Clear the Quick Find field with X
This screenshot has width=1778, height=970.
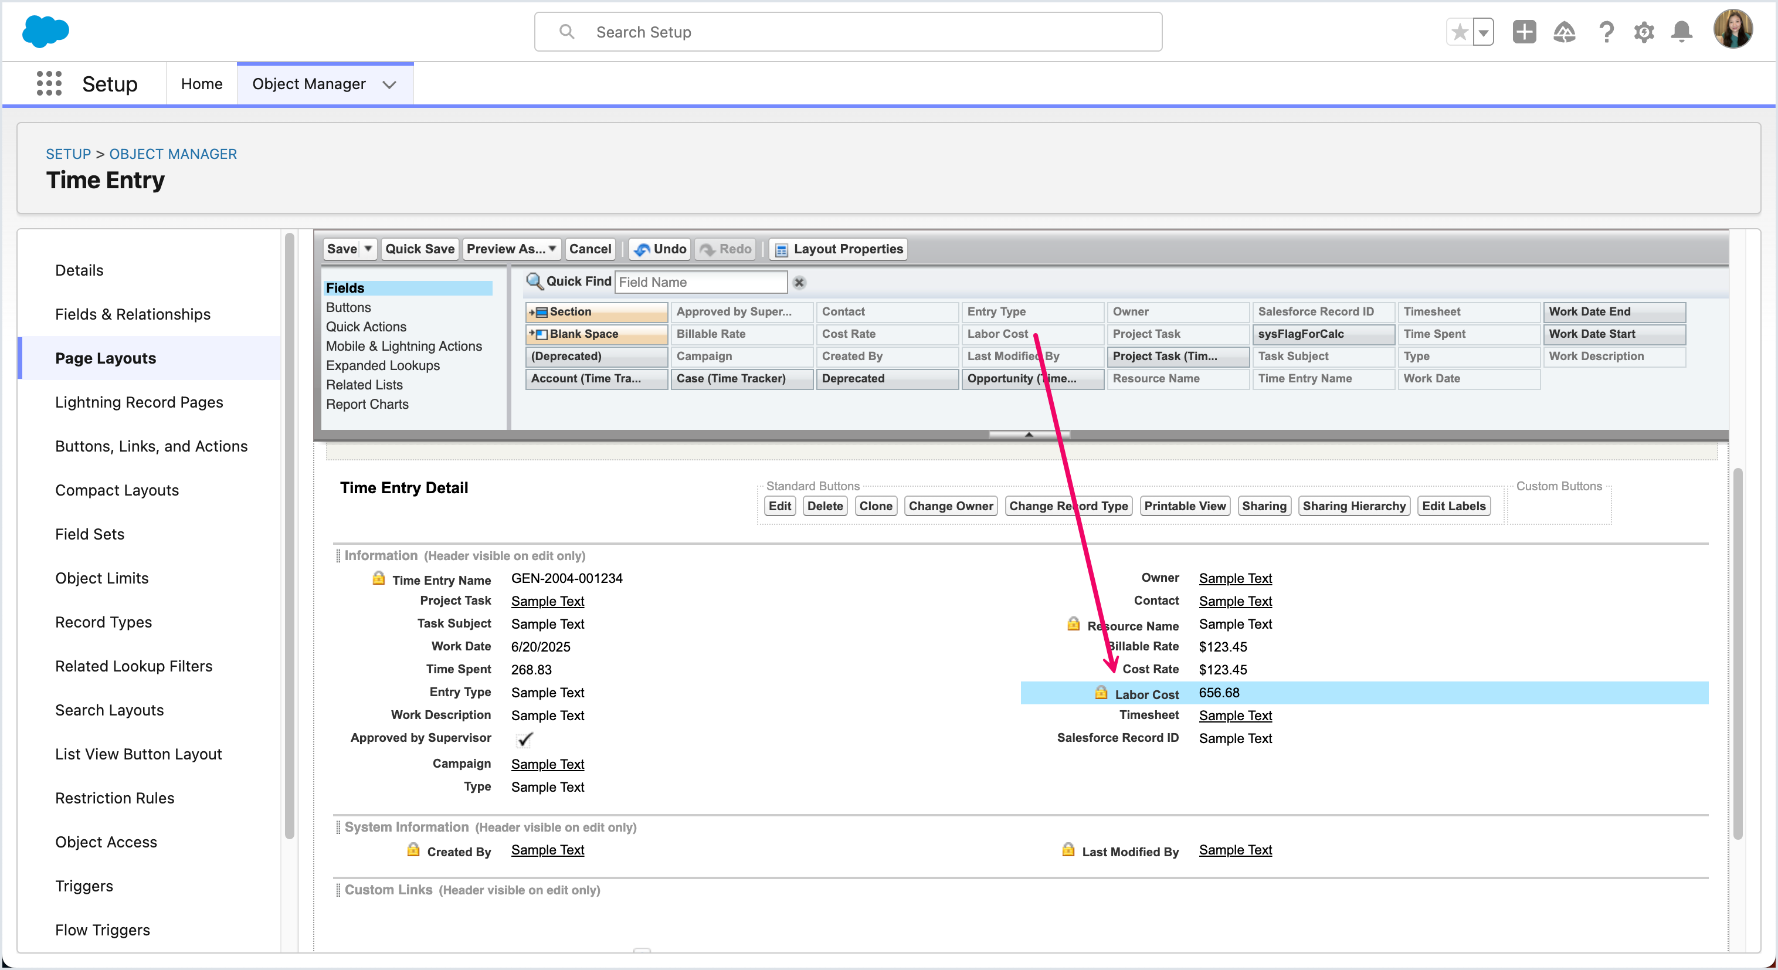point(799,282)
